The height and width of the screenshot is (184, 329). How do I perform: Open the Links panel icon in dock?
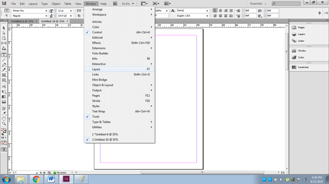pos(294,41)
